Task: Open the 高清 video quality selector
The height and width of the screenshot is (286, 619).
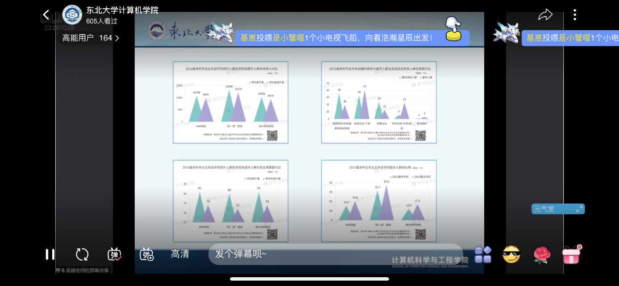Action: pos(180,254)
